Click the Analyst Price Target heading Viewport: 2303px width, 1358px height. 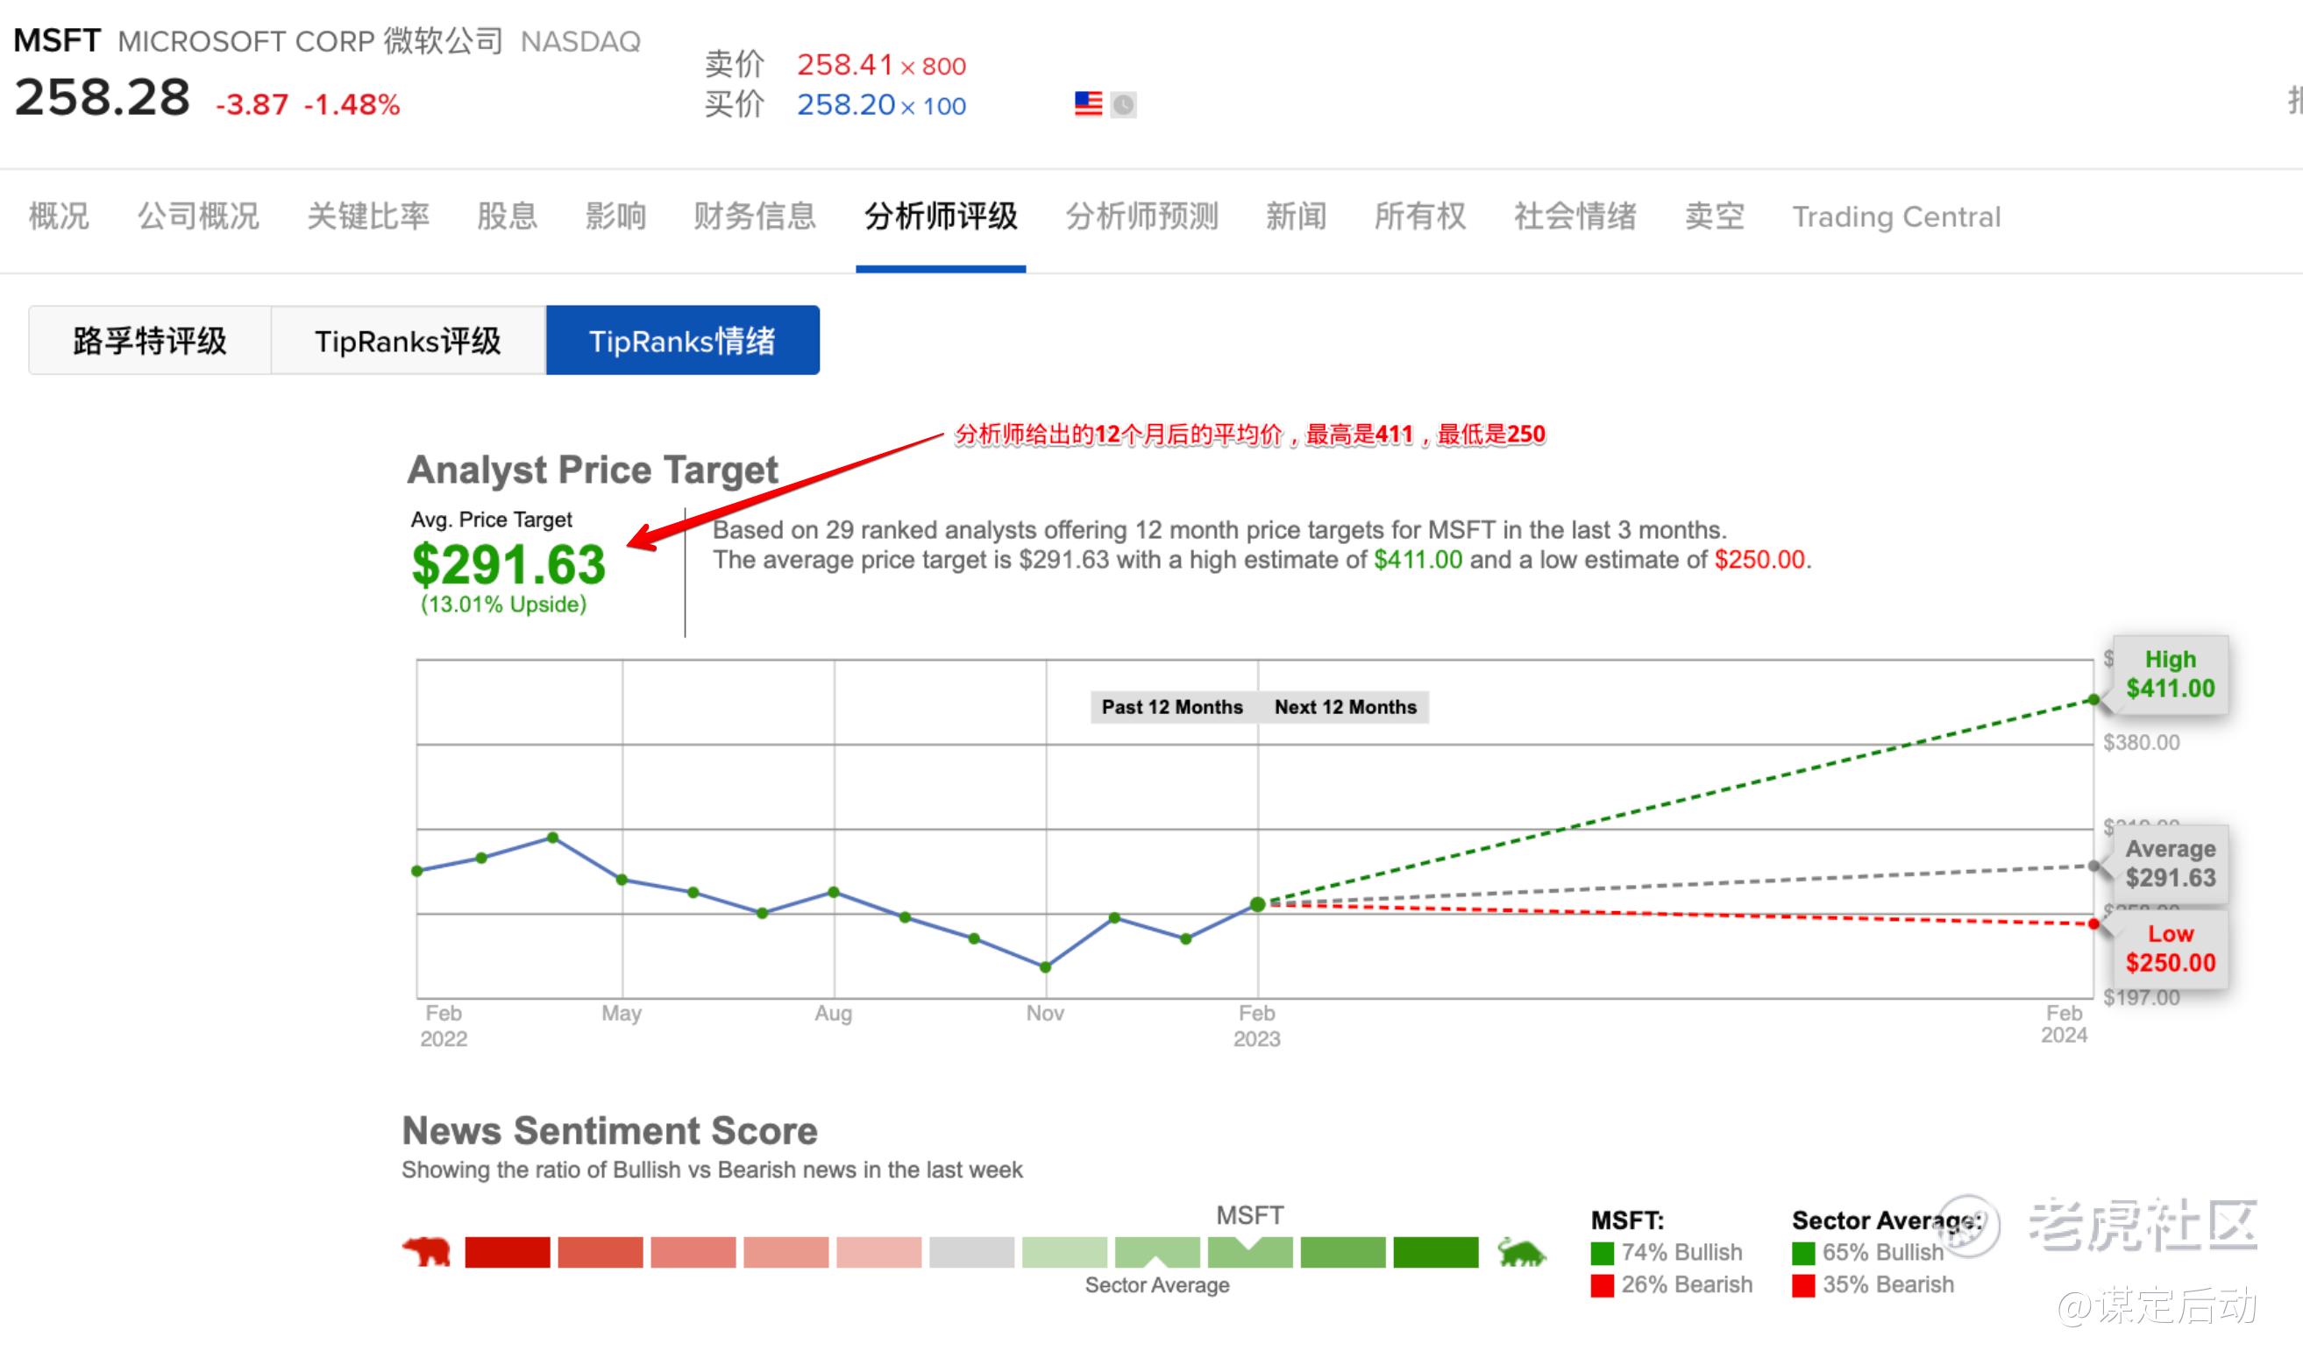click(x=593, y=470)
